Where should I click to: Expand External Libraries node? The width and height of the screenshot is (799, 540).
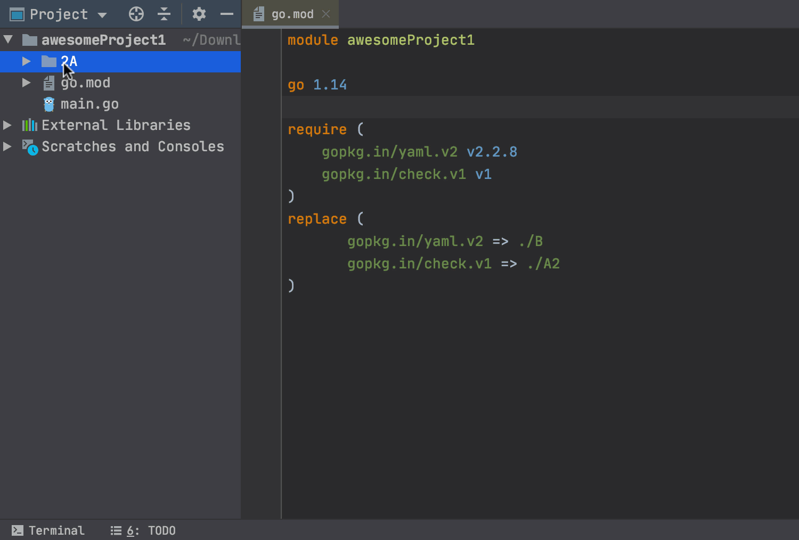tap(7, 125)
